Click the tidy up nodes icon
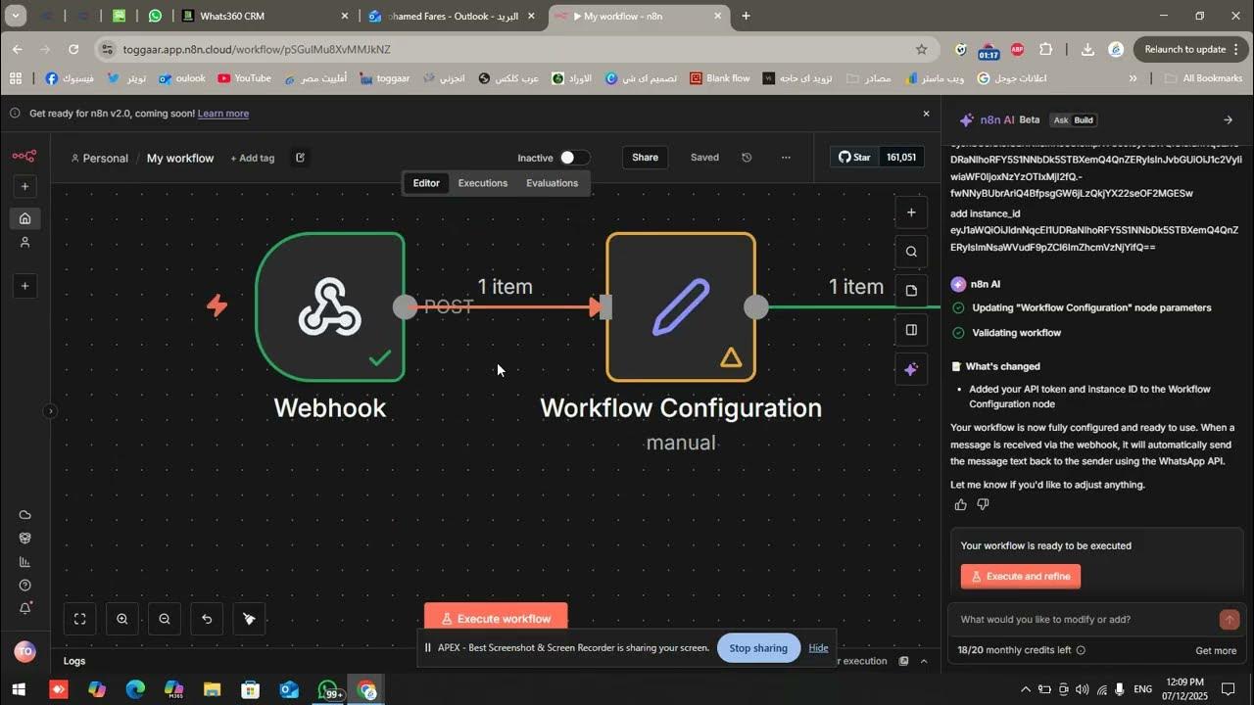 coord(249,619)
